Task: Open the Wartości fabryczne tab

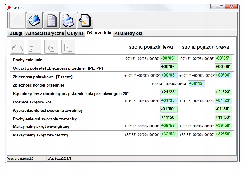Action: click(x=44, y=34)
